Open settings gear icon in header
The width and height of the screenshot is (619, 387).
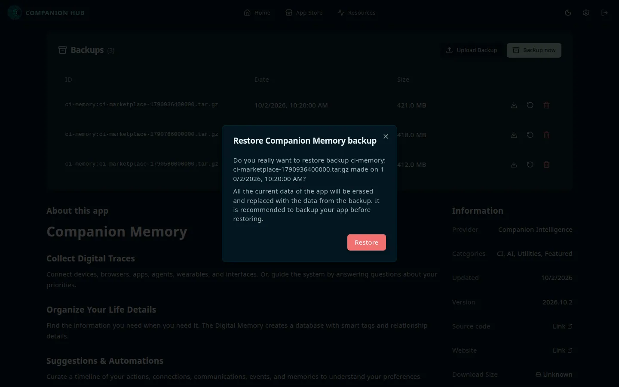tap(586, 13)
